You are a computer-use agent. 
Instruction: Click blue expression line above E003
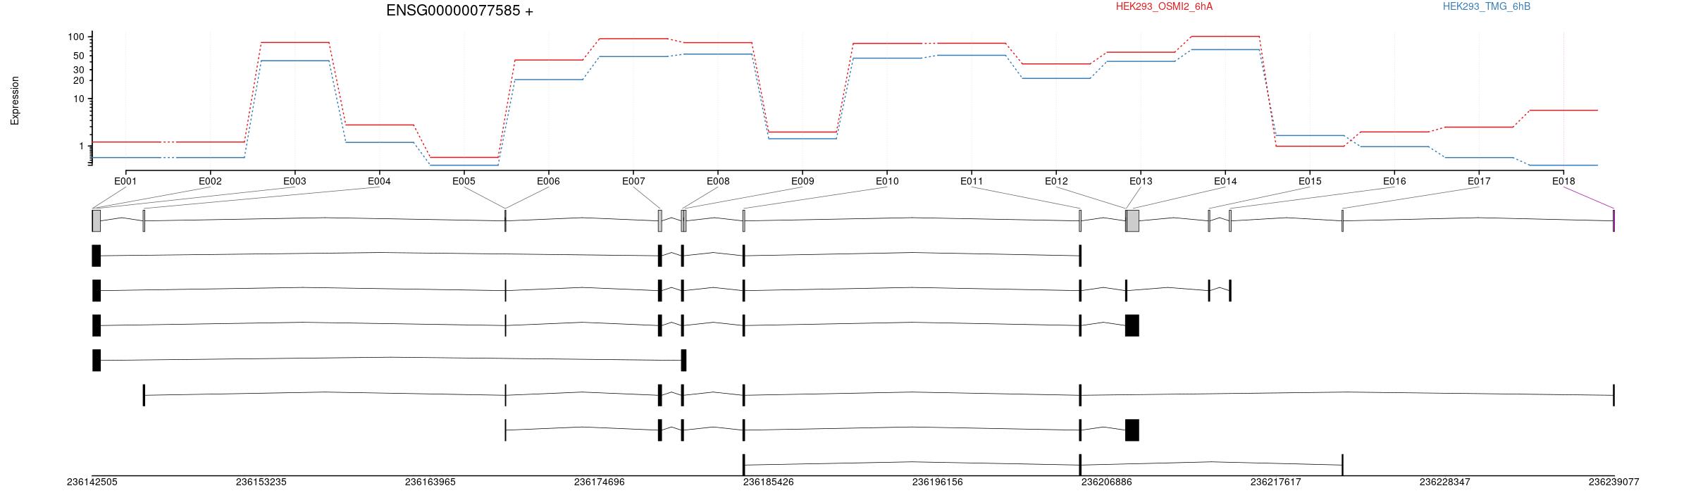pos(295,61)
